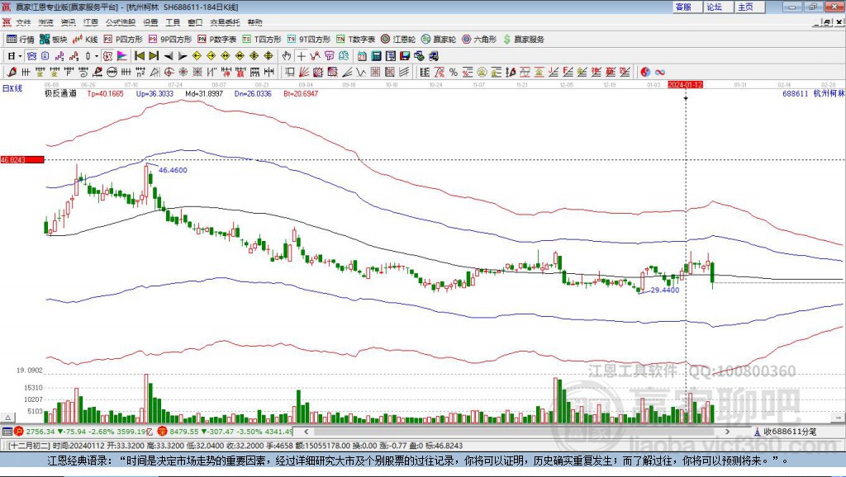Image resolution: width=846 pixels, height=477 pixels.
Task: Open the 工具 tools menu
Action: pos(173,22)
